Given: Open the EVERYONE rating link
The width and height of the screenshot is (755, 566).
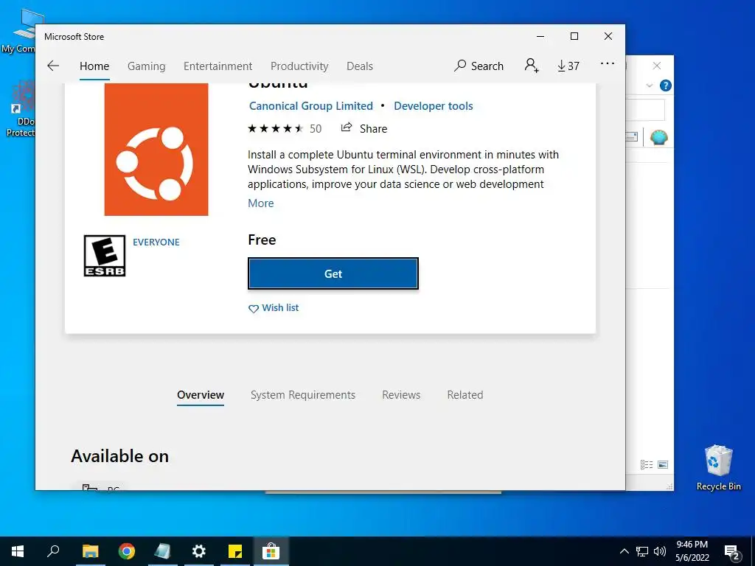Looking at the screenshot, I should [156, 242].
